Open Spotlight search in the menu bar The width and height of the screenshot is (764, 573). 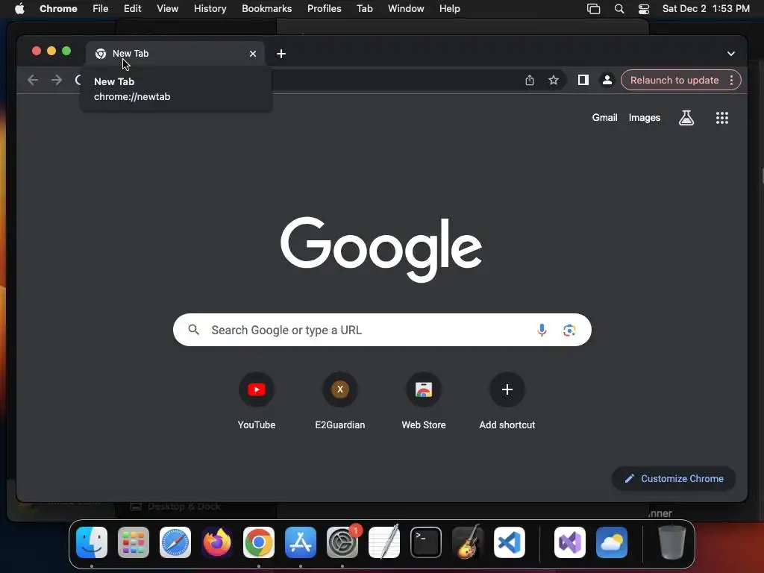point(619,8)
